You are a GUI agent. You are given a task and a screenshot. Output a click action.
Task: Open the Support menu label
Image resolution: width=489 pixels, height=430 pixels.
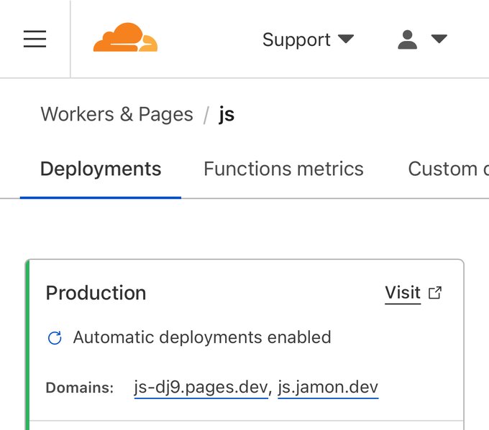click(296, 39)
